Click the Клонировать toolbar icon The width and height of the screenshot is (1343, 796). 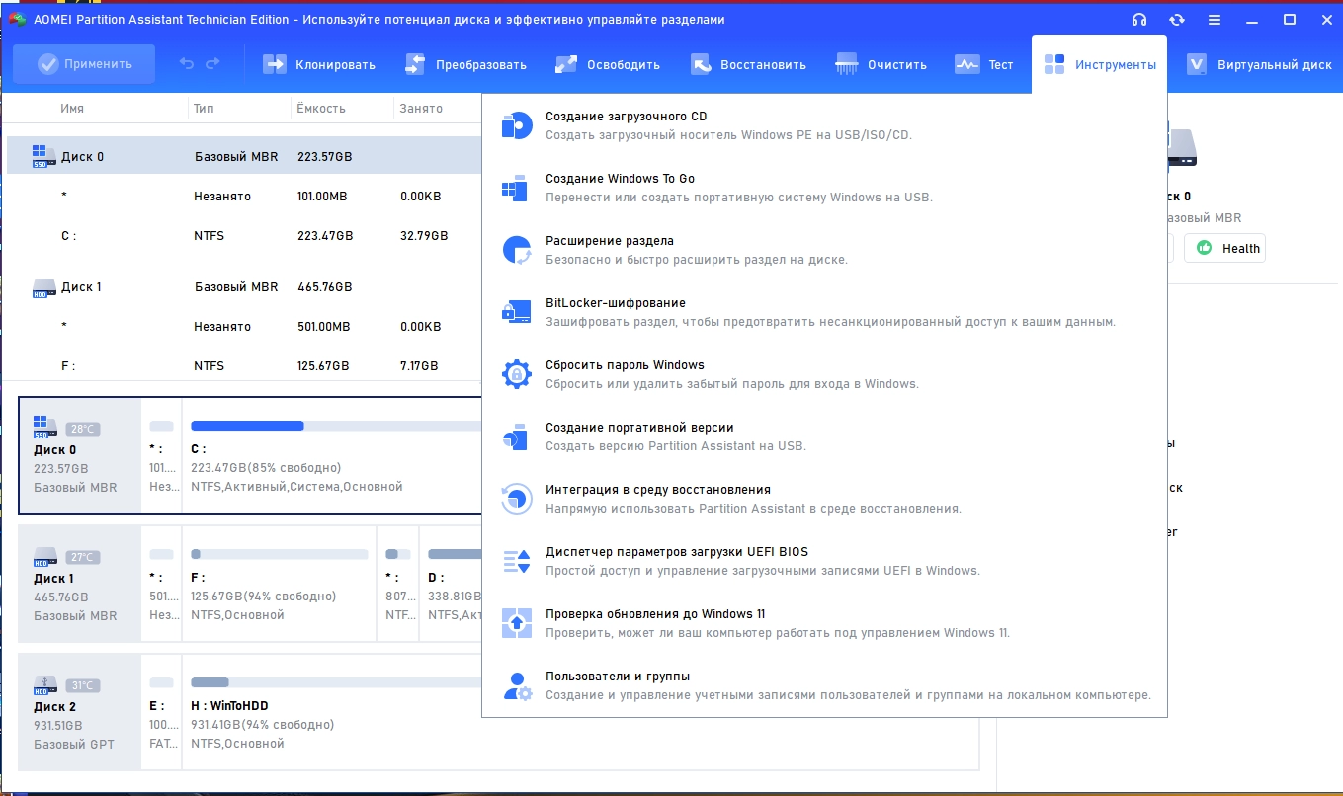pos(274,65)
